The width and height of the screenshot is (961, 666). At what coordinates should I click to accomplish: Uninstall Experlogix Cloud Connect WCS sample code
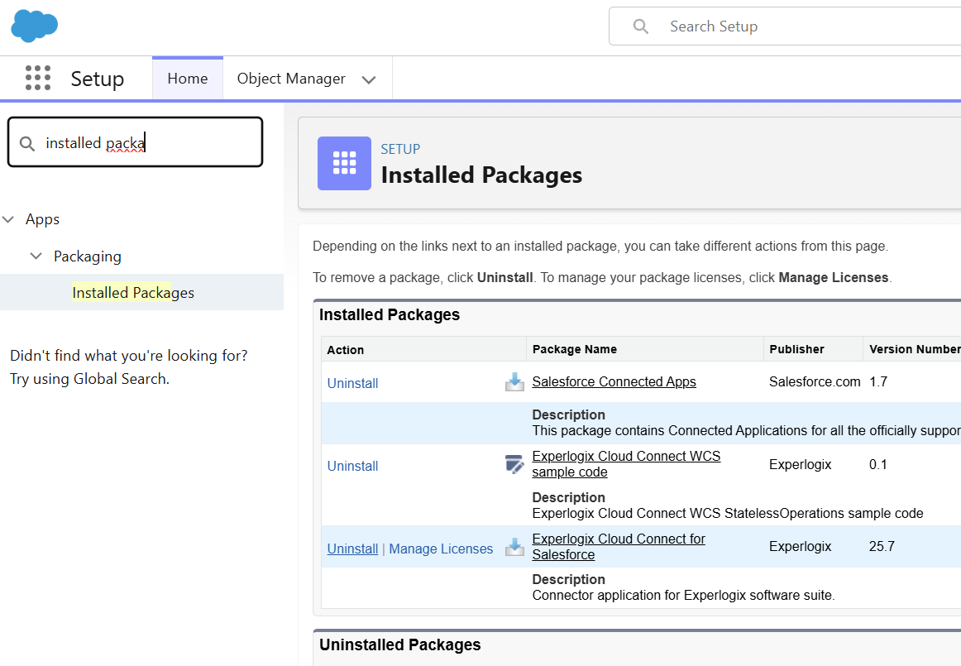(x=352, y=466)
